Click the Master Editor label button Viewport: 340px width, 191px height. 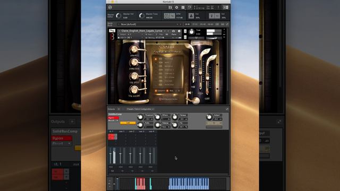111,15
